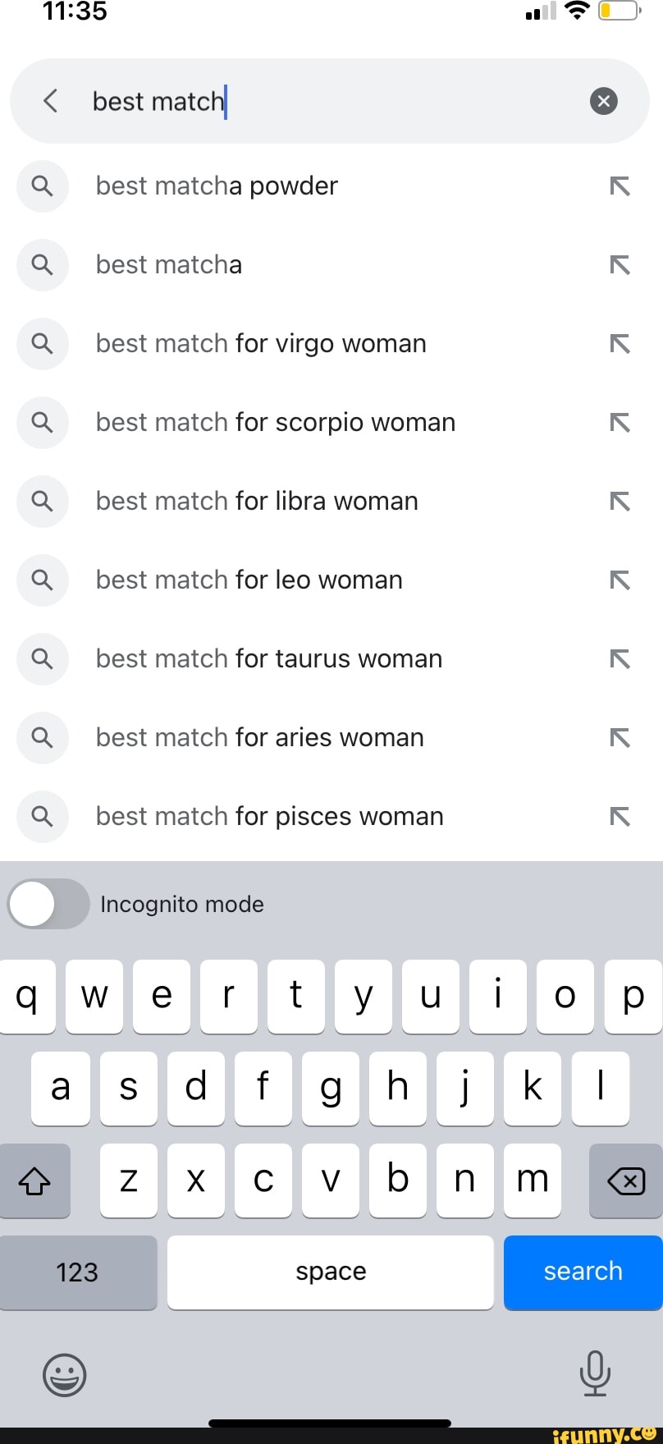The width and height of the screenshot is (663, 1444).
Task: Select 'best match for aries woman' suggestion
Action: pyautogui.click(x=260, y=738)
